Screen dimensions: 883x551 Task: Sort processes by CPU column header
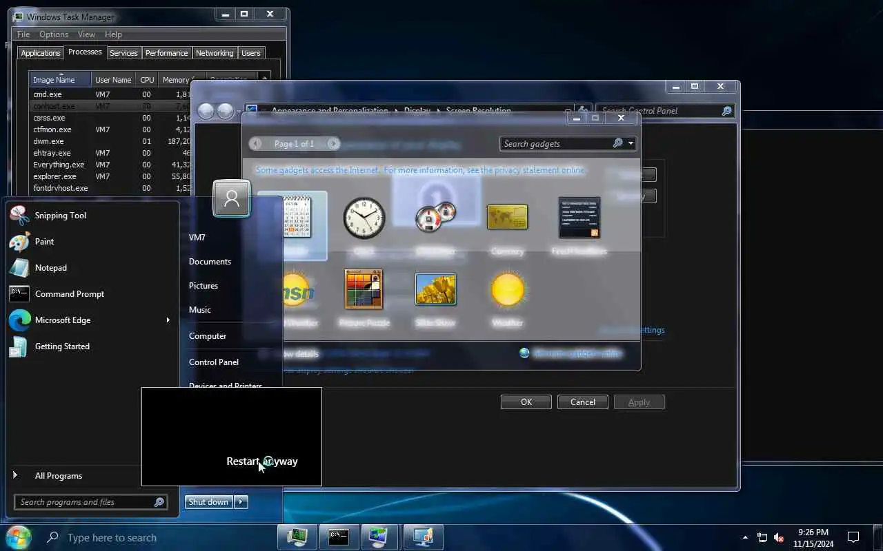147,79
